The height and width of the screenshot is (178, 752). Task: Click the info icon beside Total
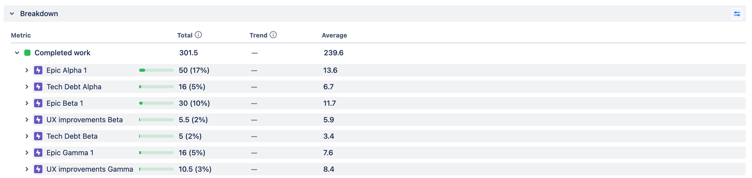pyautogui.click(x=198, y=35)
